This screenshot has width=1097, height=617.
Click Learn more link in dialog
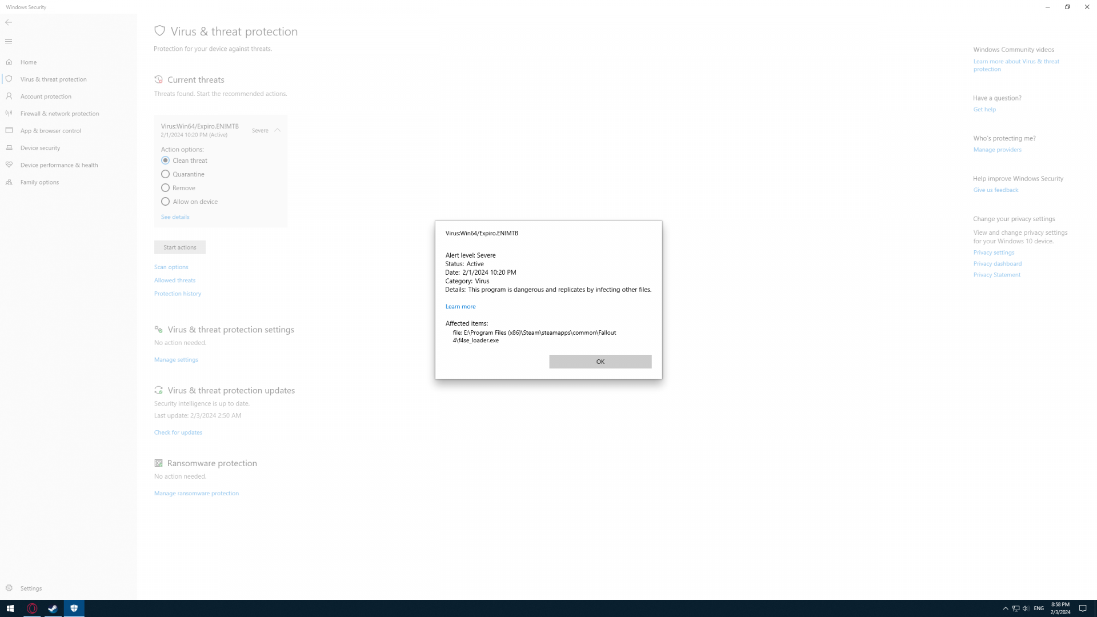click(x=460, y=307)
